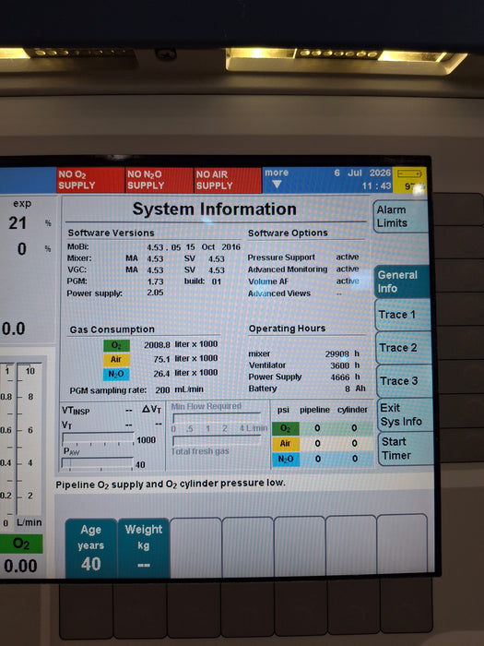Tap the System Information title
Screen dimensions: 484x646
point(215,209)
